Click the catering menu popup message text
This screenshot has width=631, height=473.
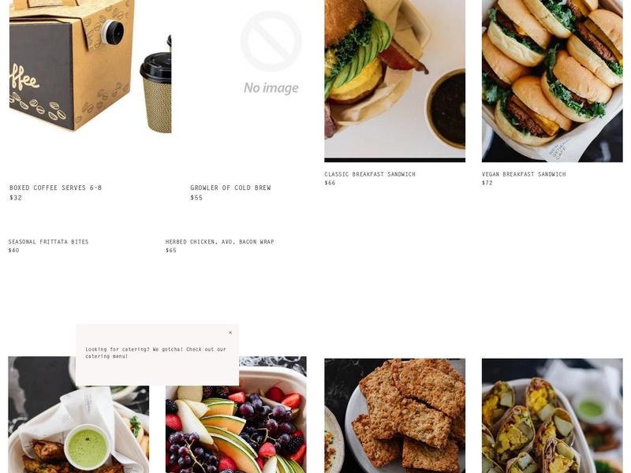(x=155, y=352)
